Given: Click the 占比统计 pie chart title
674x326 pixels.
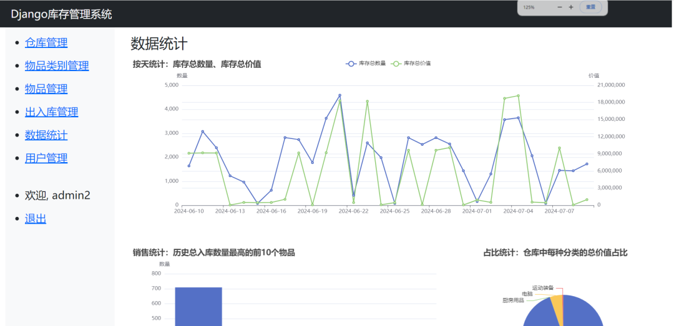Looking at the screenshot, I should coord(555,252).
